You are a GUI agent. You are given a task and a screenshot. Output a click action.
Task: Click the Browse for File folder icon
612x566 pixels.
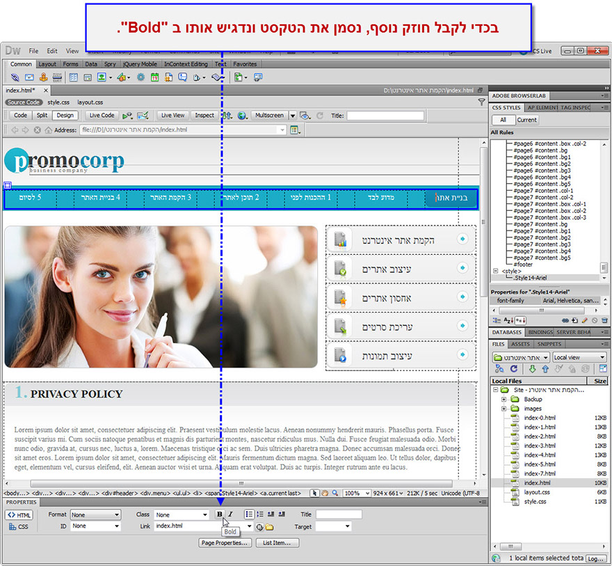coord(269,527)
